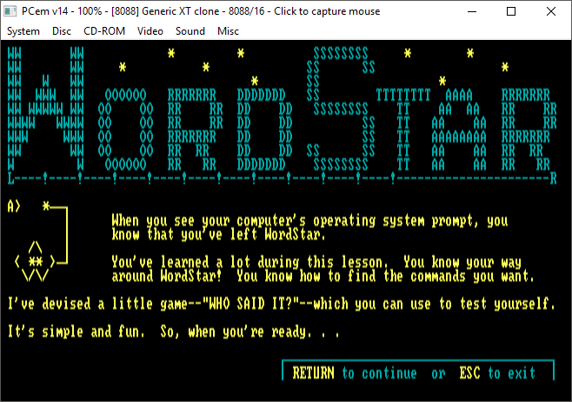
Task: Click the A> prompt in the emulated screen
Action: pos(14,207)
